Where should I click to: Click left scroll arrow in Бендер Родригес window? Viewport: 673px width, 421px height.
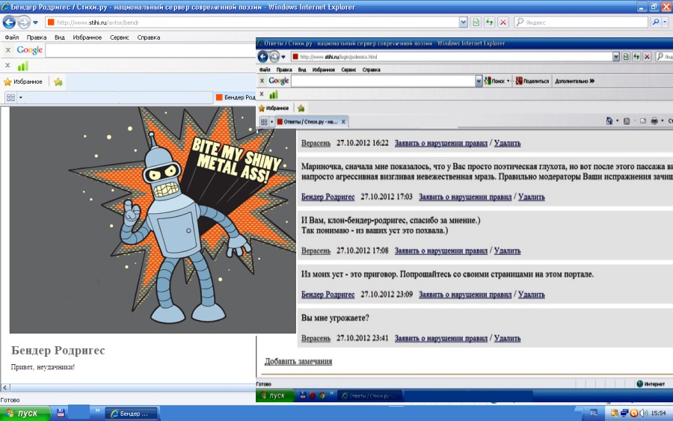coord(5,388)
